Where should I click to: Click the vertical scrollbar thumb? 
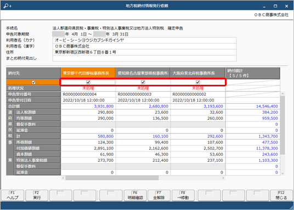(282, 125)
